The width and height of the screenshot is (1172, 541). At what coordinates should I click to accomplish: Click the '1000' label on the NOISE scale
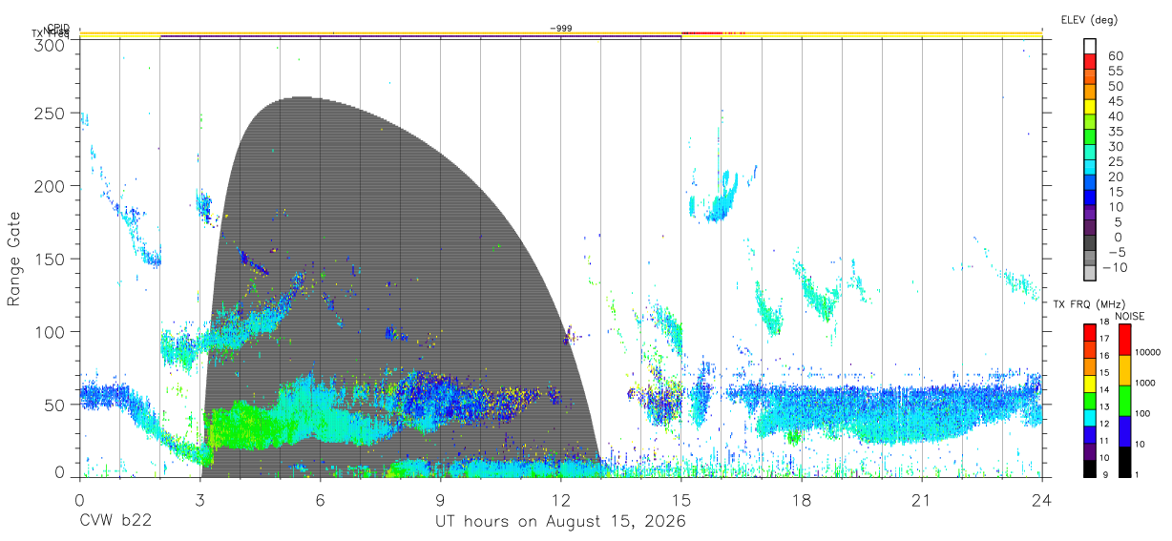tap(1147, 384)
